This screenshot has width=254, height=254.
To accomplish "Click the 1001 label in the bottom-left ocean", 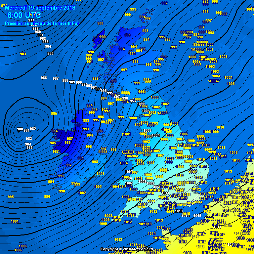I will pyautogui.click(x=15, y=221).
